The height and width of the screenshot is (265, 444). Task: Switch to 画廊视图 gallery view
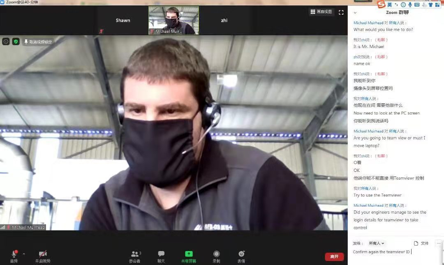321,12
